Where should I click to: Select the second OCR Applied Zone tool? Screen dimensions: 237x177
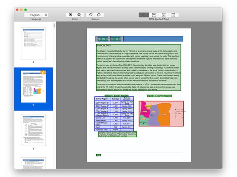[x=153, y=15]
